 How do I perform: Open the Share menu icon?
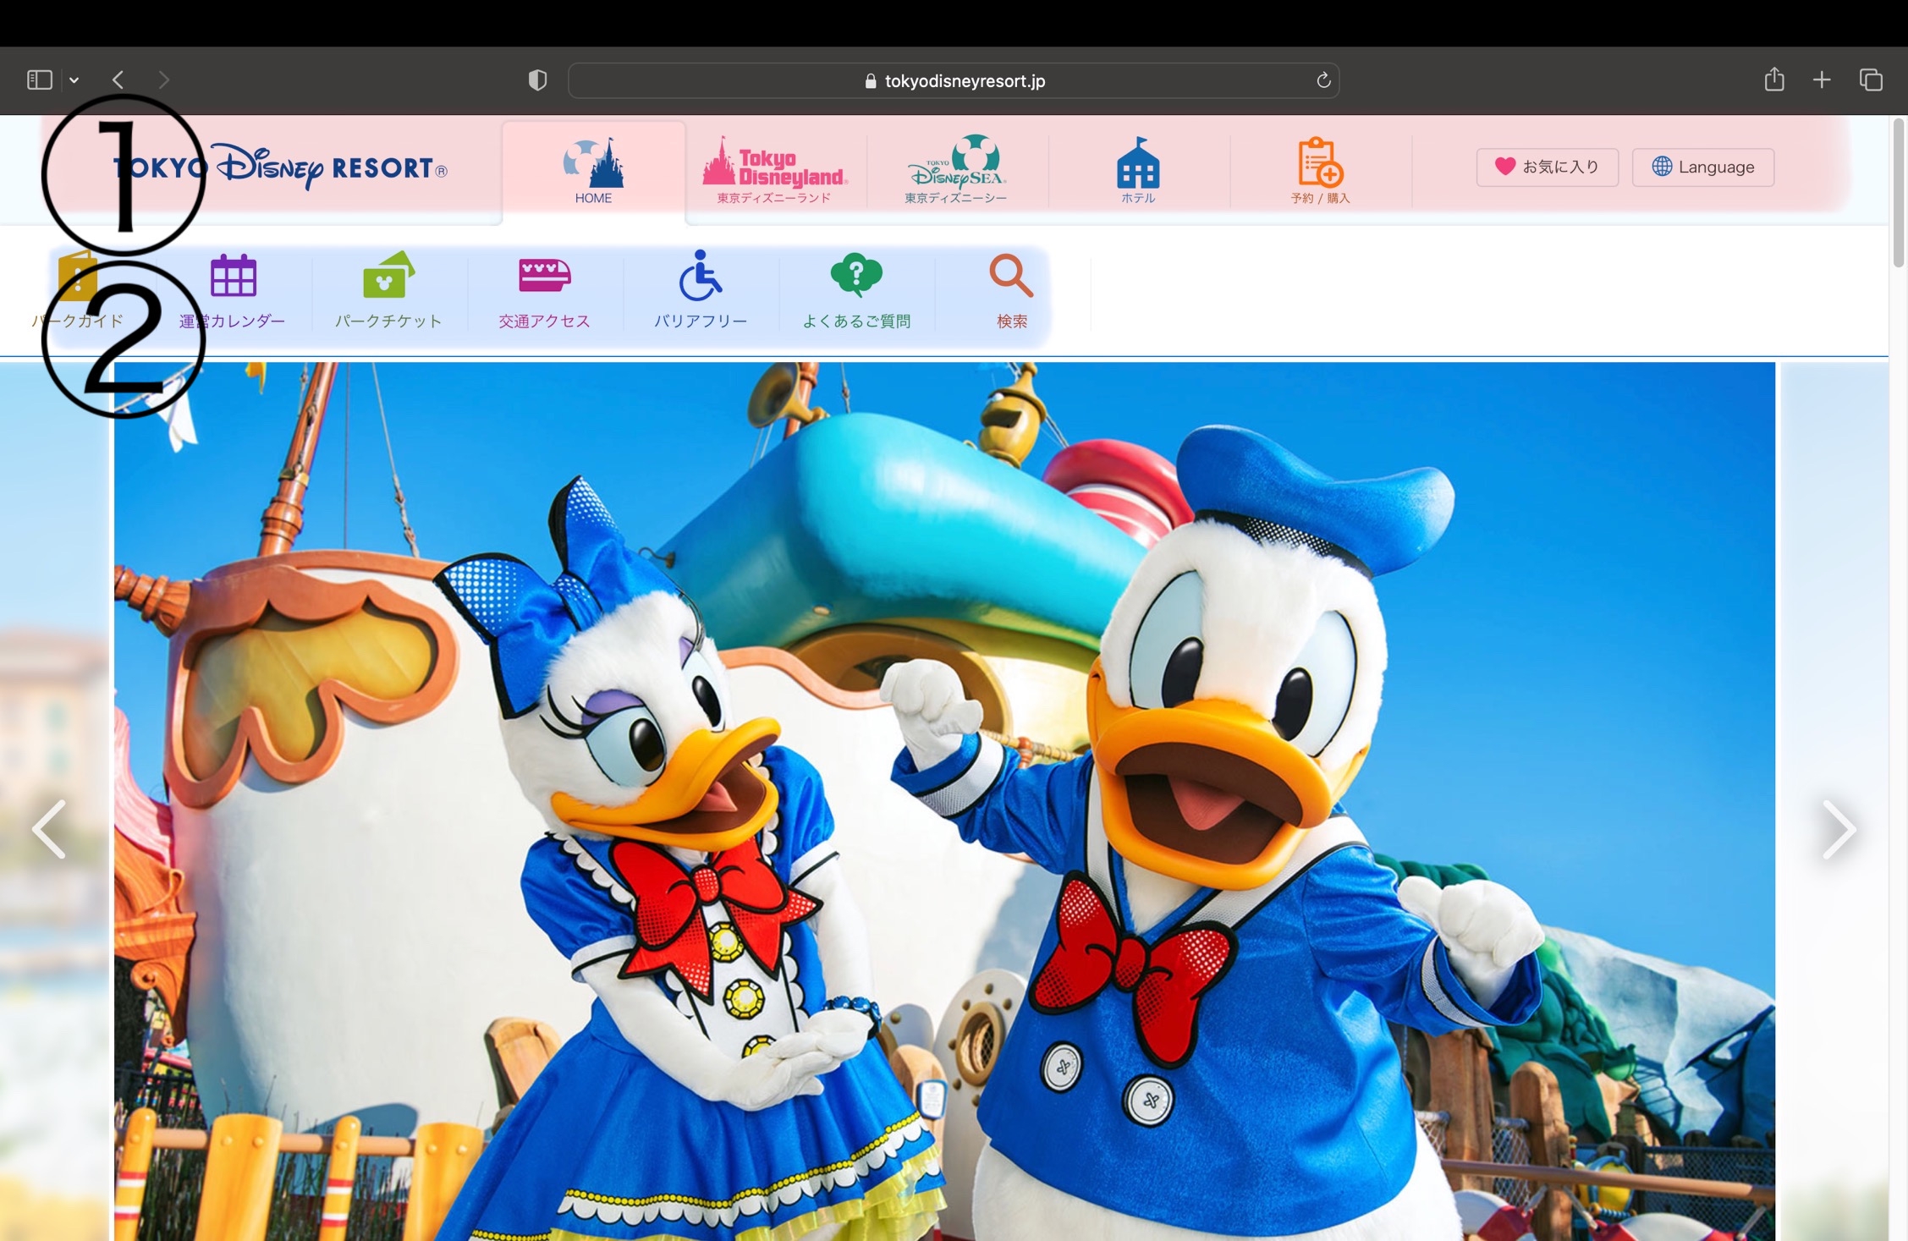[1774, 80]
